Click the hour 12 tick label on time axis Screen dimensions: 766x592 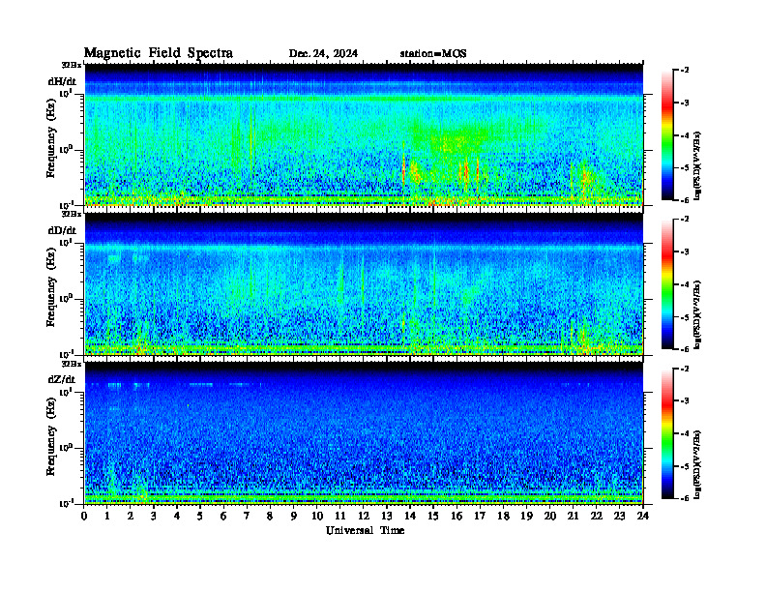[364, 516]
